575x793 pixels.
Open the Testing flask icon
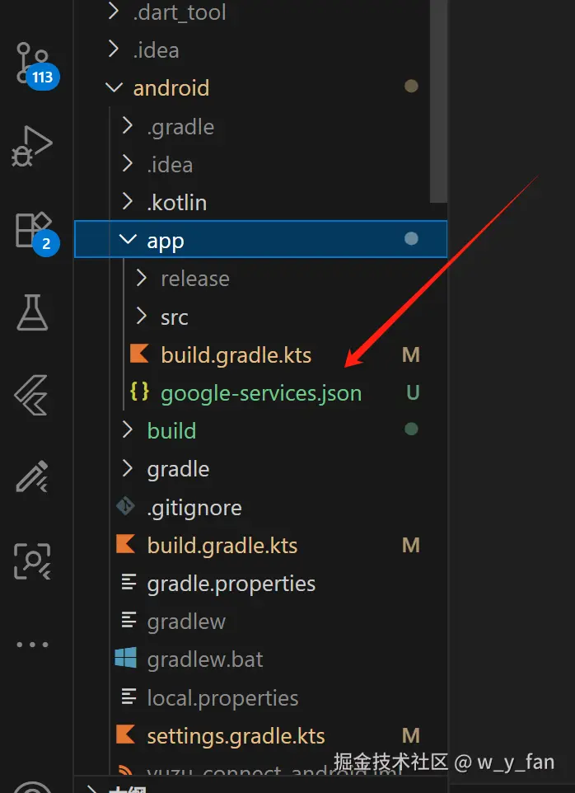click(32, 312)
